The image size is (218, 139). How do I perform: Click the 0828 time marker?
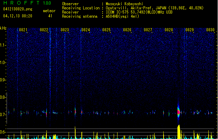(x=169, y=30)
